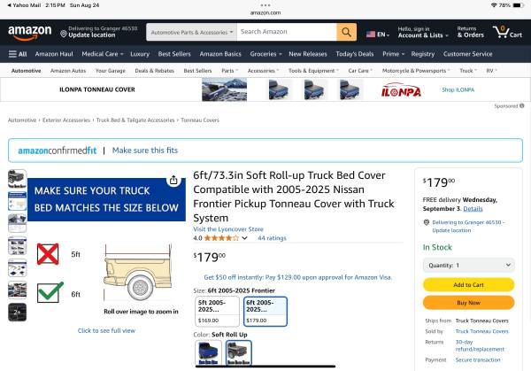
Task: Expand the Quantity dropdown
Action: coord(468,265)
